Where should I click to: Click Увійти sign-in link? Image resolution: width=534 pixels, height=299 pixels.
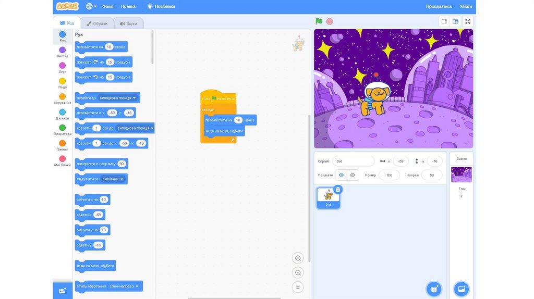tap(466, 6)
